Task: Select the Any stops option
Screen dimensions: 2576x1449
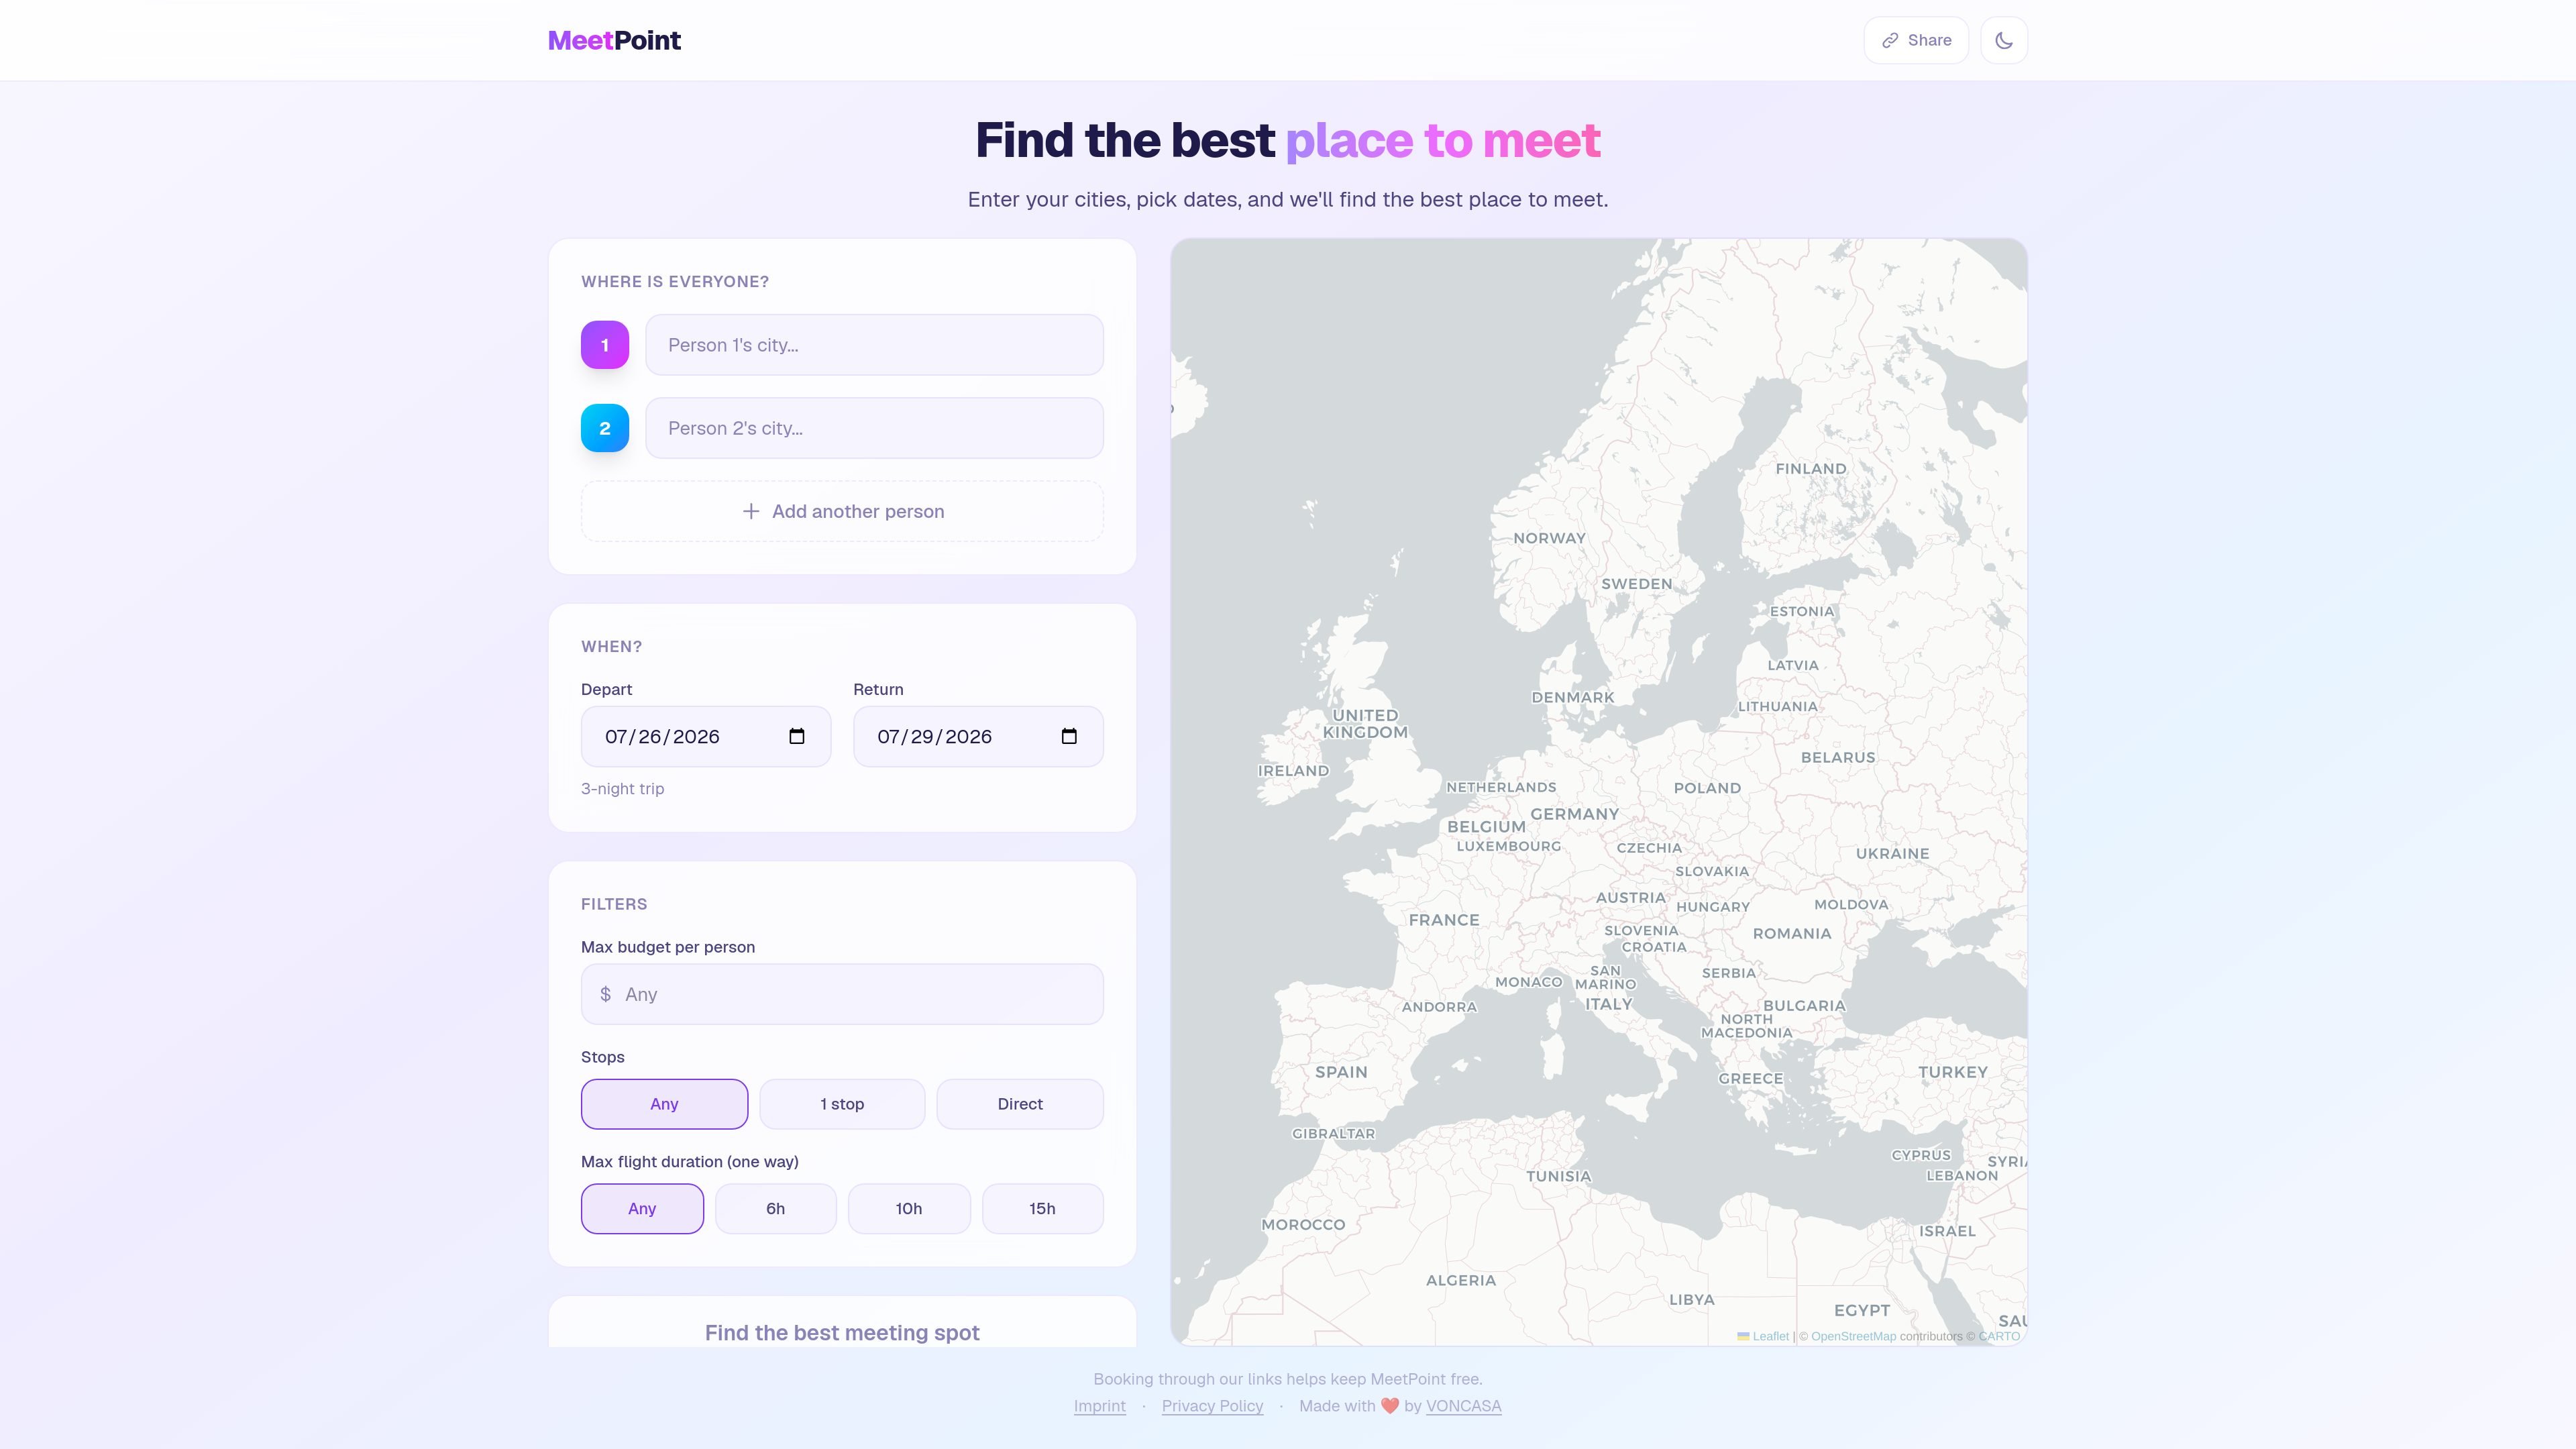Action: pyautogui.click(x=664, y=1104)
